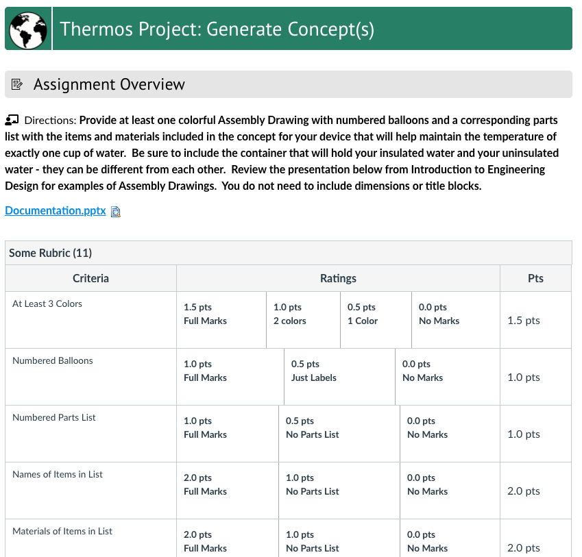Click the Criteria column header

(90, 278)
